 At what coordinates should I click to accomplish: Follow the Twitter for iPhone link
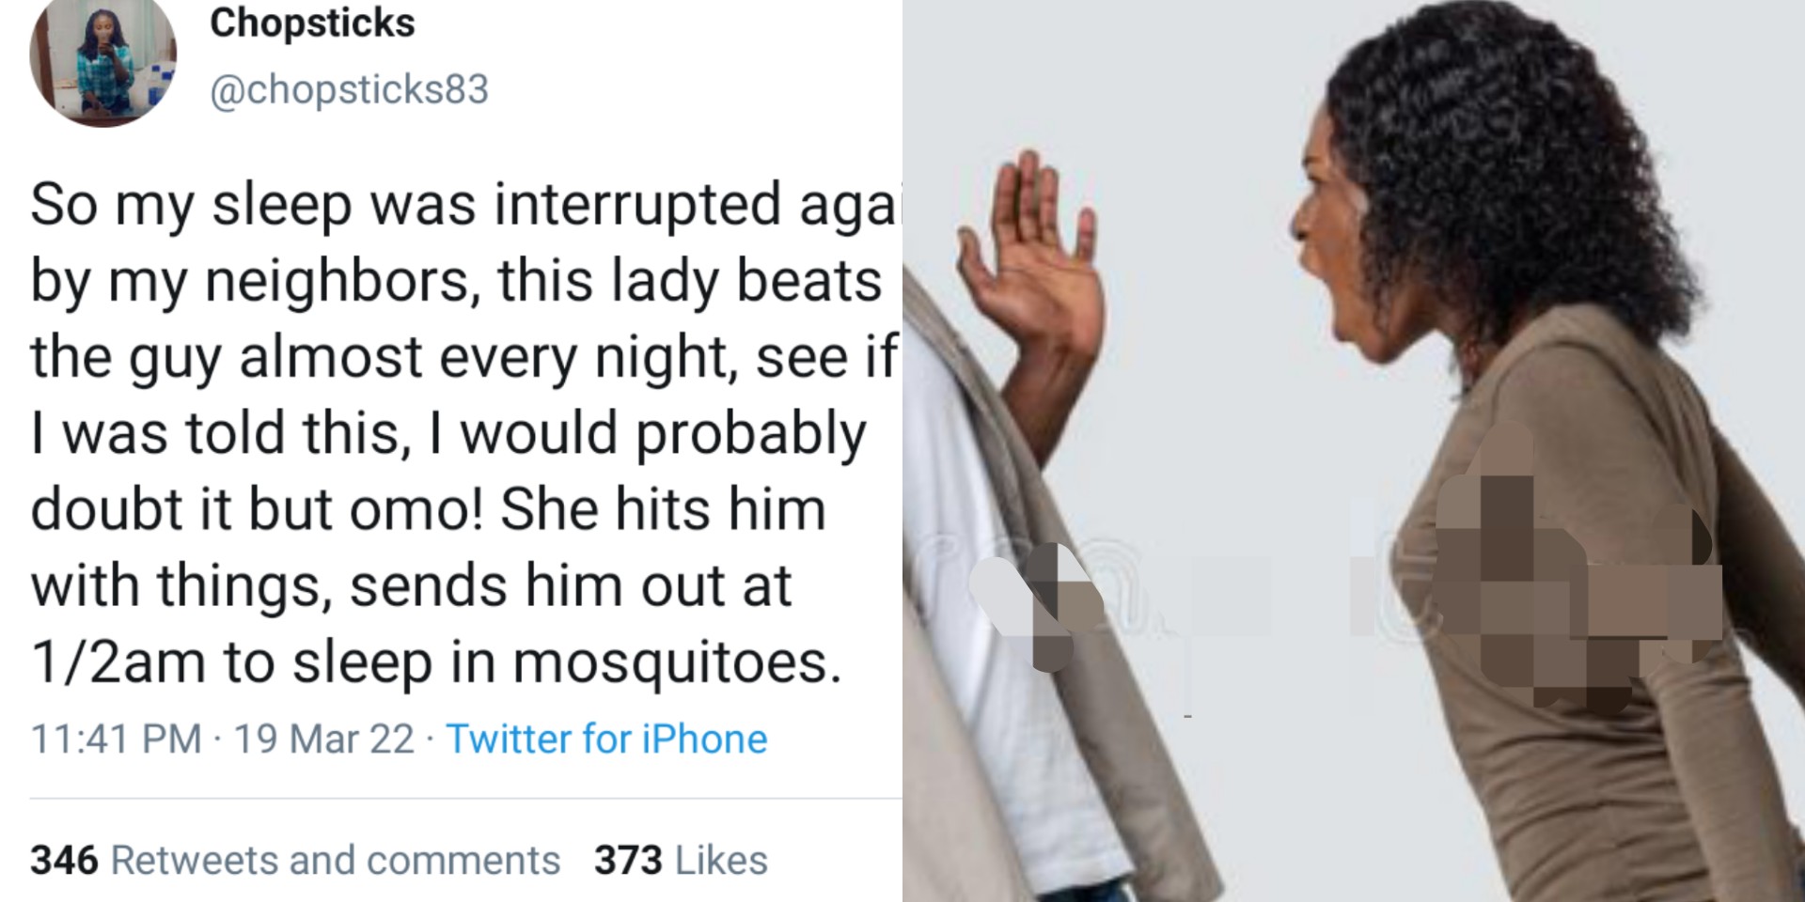pos(606,739)
